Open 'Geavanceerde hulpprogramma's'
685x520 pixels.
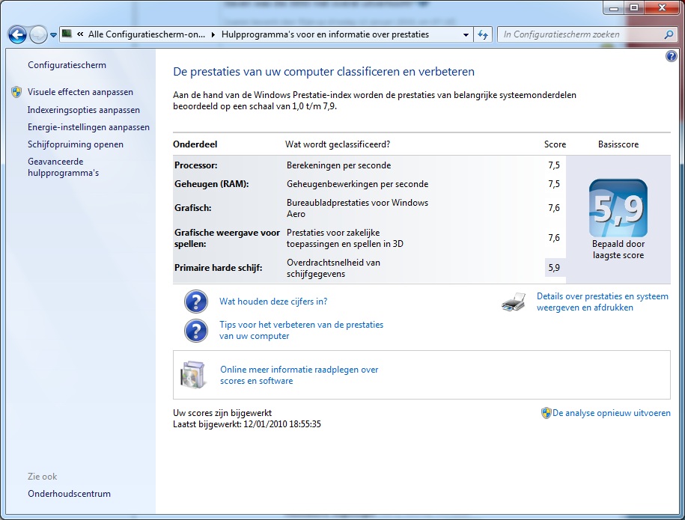click(64, 167)
